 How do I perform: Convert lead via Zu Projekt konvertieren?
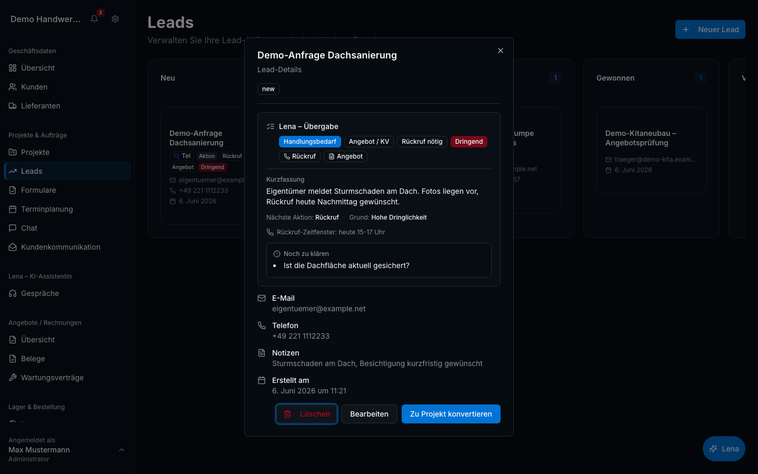coord(451,414)
